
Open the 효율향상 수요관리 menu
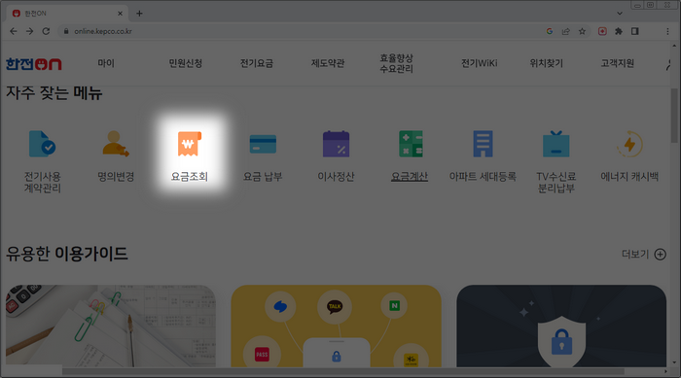tap(396, 63)
